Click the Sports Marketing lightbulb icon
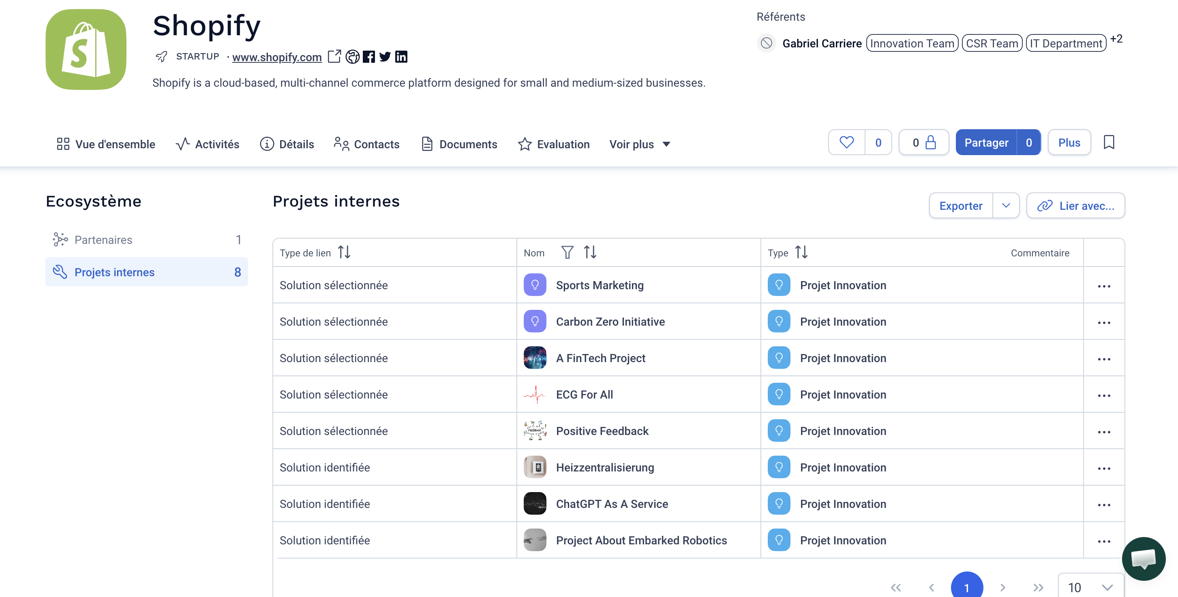The image size is (1178, 597). click(x=535, y=285)
